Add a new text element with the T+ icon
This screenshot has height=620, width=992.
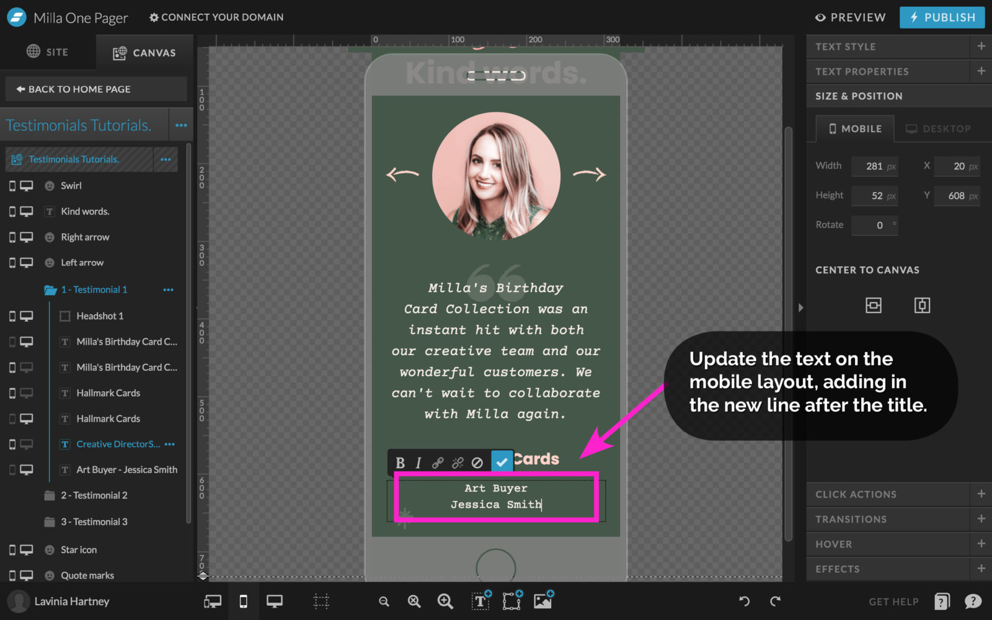pos(481,601)
